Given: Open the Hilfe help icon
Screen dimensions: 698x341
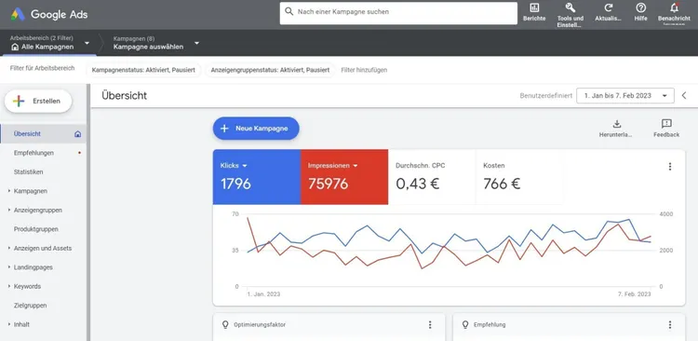Looking at the screenshot, I should click(640, 7).
